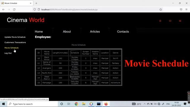Bookmark this page with the star icon
The width and height of the screenshot is (190, 107).
tap(161, 10)
